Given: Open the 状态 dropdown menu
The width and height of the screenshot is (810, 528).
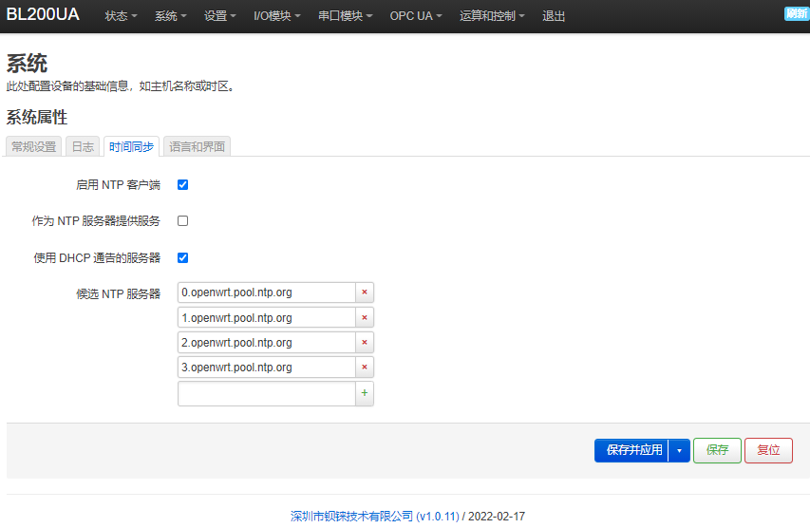Looking at the screenshot, I should tap(121, 16).
